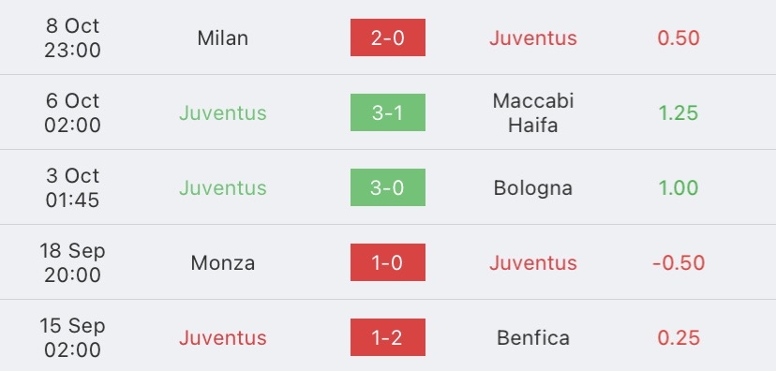Image resolution: width=776 pixels, height=371 pixels.
Task: Select Juventus in the Maccabi Haifa row
Action: (223, 112)
